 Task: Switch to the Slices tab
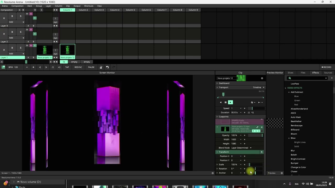[x=291, y=73]
